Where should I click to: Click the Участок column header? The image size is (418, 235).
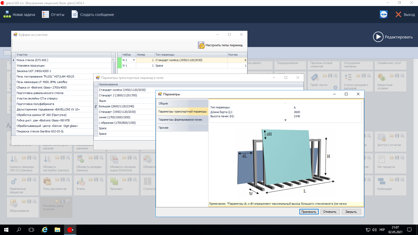(x=63, y=55)
